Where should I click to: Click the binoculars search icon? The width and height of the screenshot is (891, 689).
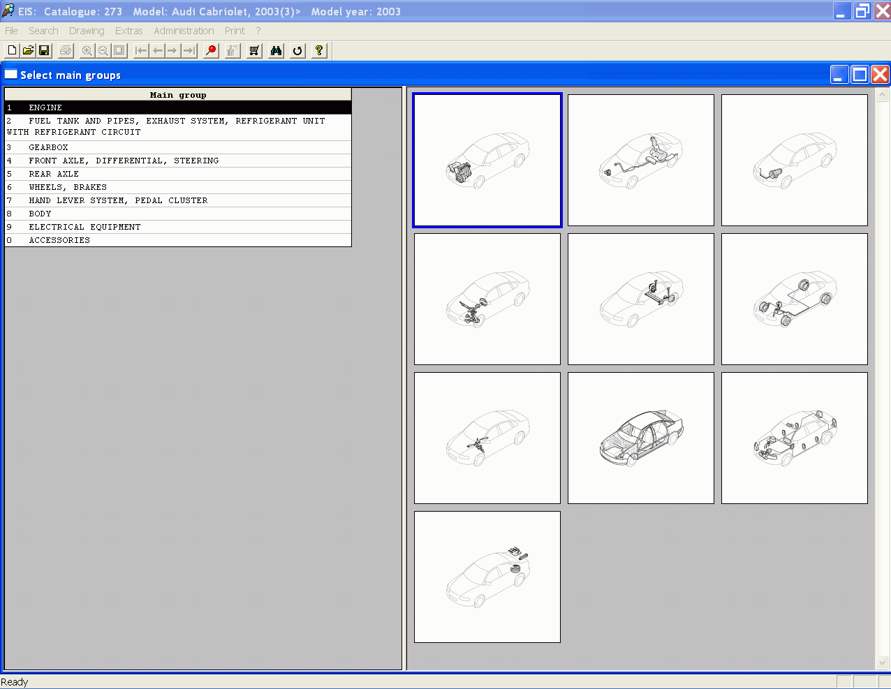276,50
